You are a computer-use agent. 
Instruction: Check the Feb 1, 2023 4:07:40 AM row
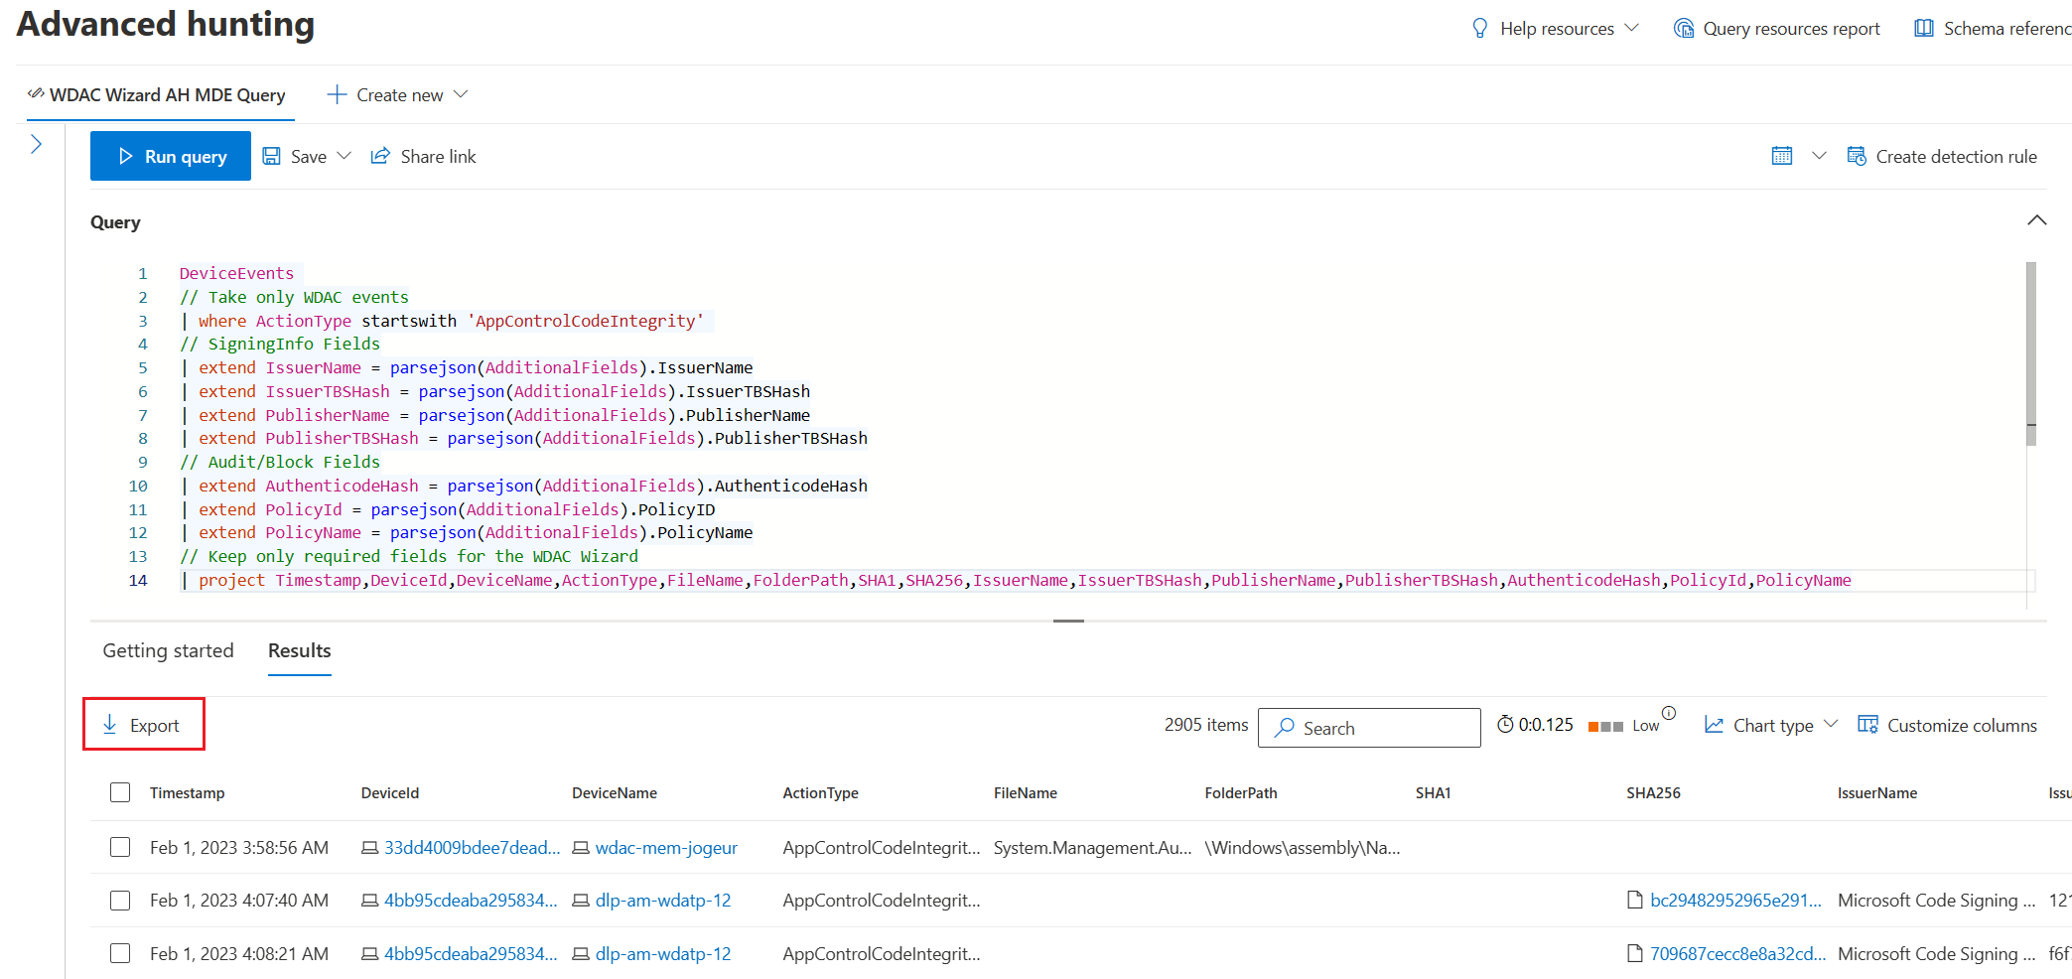coord(120,901)
